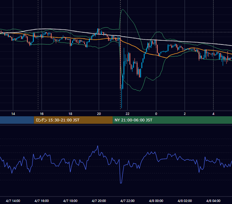Click the '4/7 22:00' date label
Viewport: 232px width, 204px height.
click(127, 201)
